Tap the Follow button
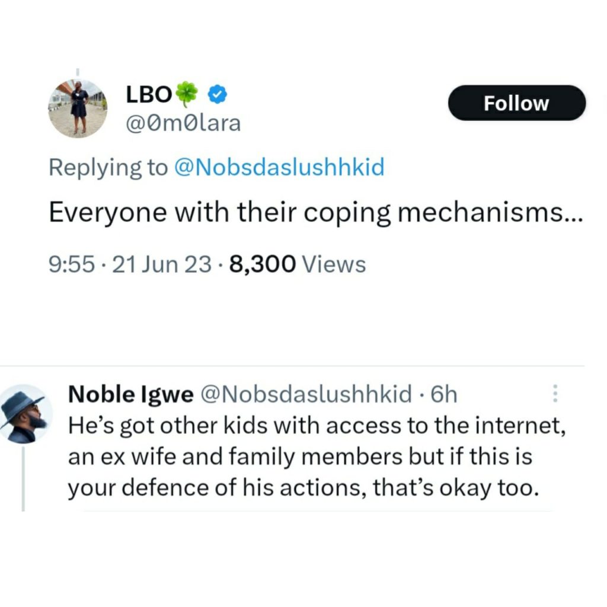The height and width of the screenshot is (607, 607). [x=516, y=103]
